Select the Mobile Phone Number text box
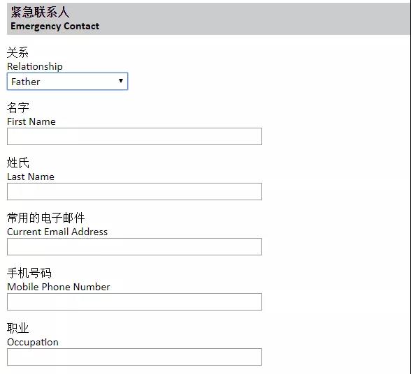The image size is (411, 374). 134,301
